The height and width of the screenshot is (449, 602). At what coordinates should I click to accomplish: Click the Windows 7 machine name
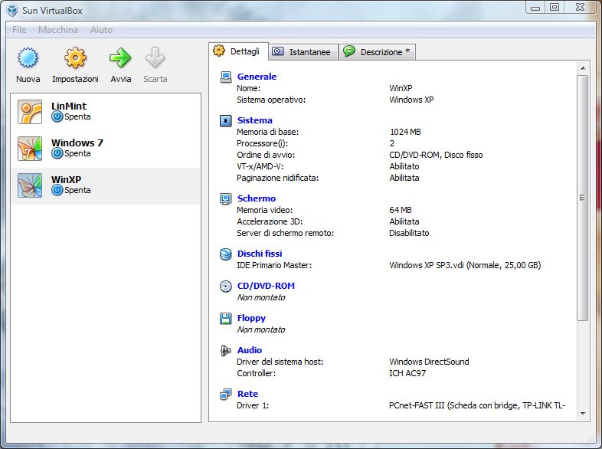[x=77, y=143]
